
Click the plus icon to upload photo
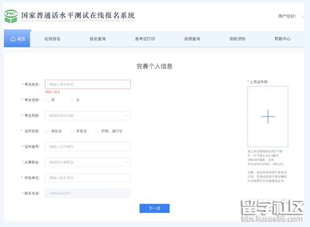click(x=267, y=117)
